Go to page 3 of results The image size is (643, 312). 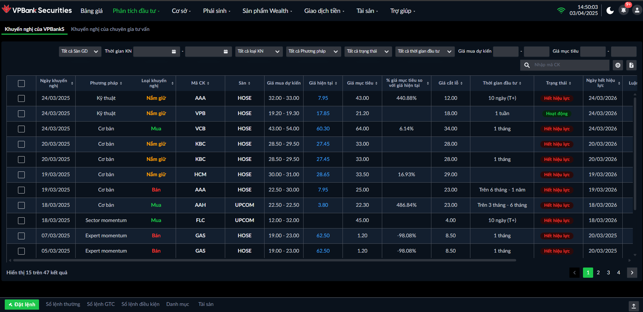608,273
